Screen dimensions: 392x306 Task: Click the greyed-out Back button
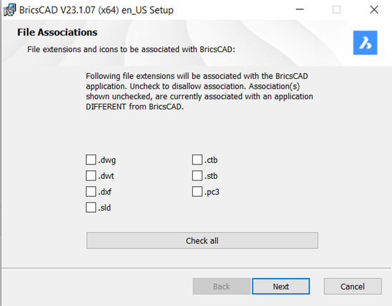(x=221, y=286)
